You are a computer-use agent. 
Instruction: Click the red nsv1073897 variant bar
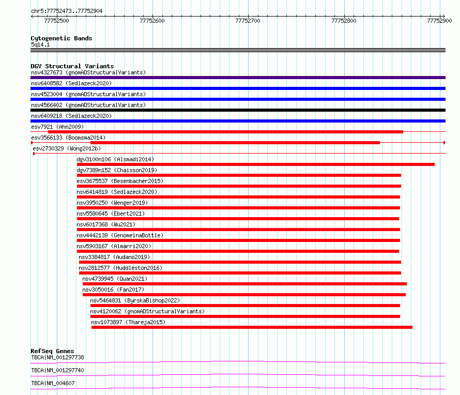tap(252, 327)
